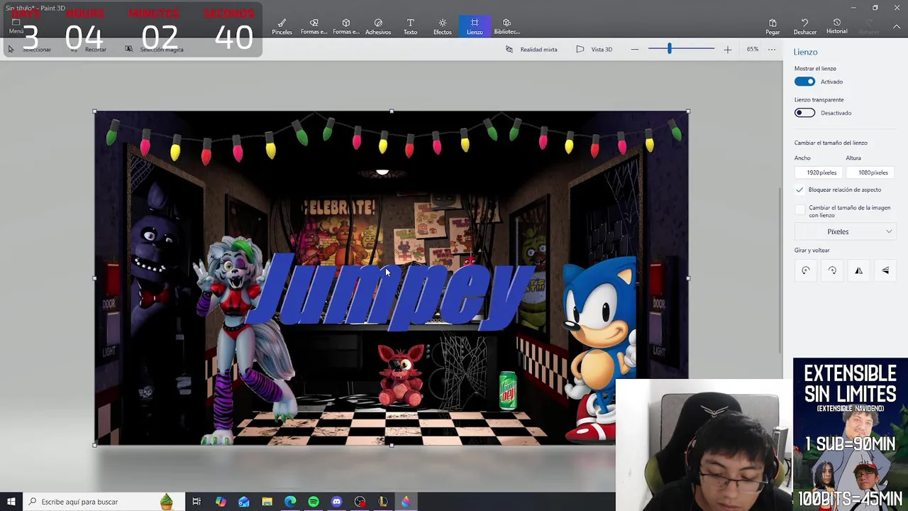Viewport: 908px width, 511px height.
Task: Open the Historial panel
Action: pos(836,26)
